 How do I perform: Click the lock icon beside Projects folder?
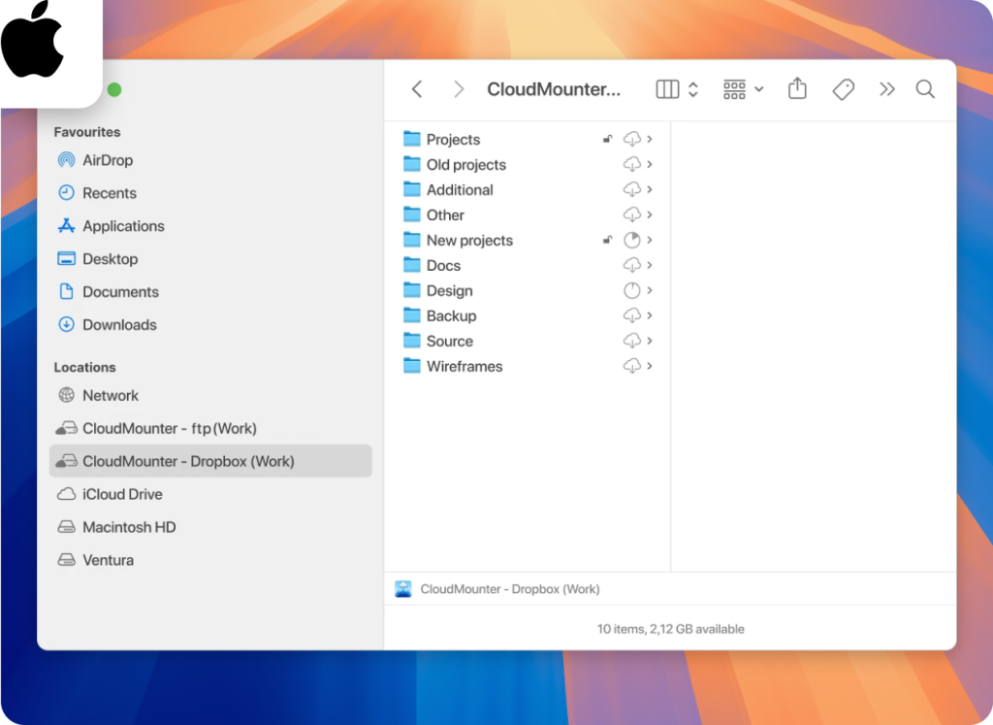point(607,140)
